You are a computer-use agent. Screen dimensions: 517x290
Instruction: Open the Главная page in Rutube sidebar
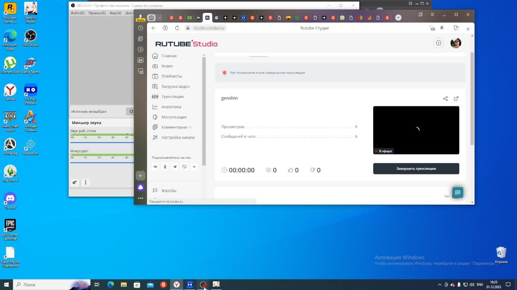[169, 56]
